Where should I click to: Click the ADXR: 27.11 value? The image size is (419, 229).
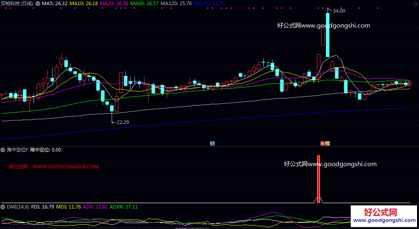click(124, 207)
